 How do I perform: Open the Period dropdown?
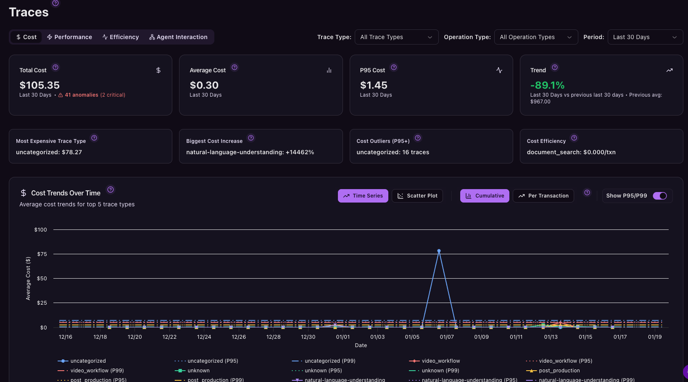(645, 37)
